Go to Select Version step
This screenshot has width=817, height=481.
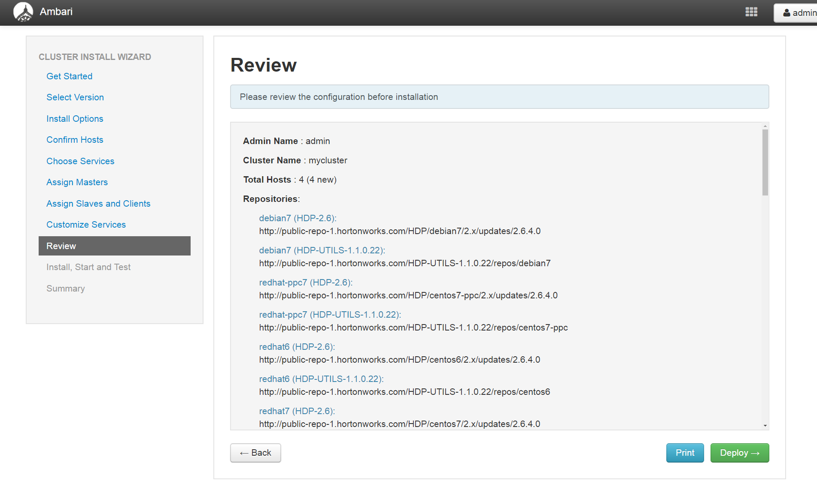[75, 97]
